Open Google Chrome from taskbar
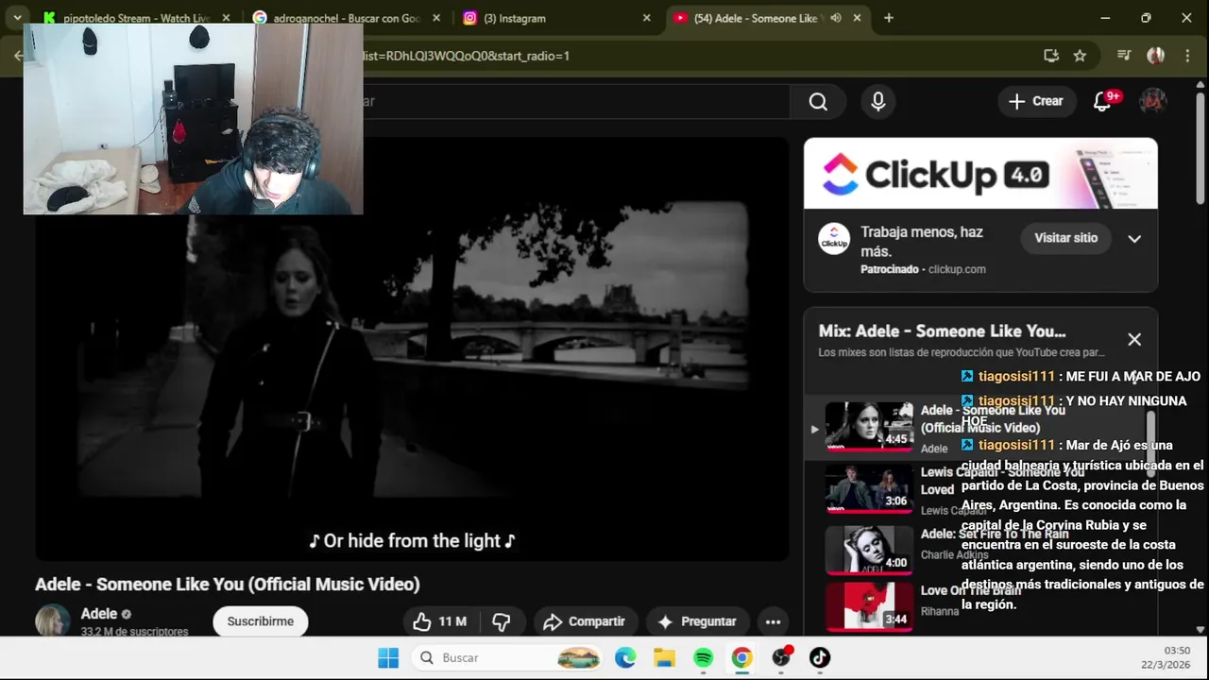The image size is (1209, 680). tap(742, 658)
